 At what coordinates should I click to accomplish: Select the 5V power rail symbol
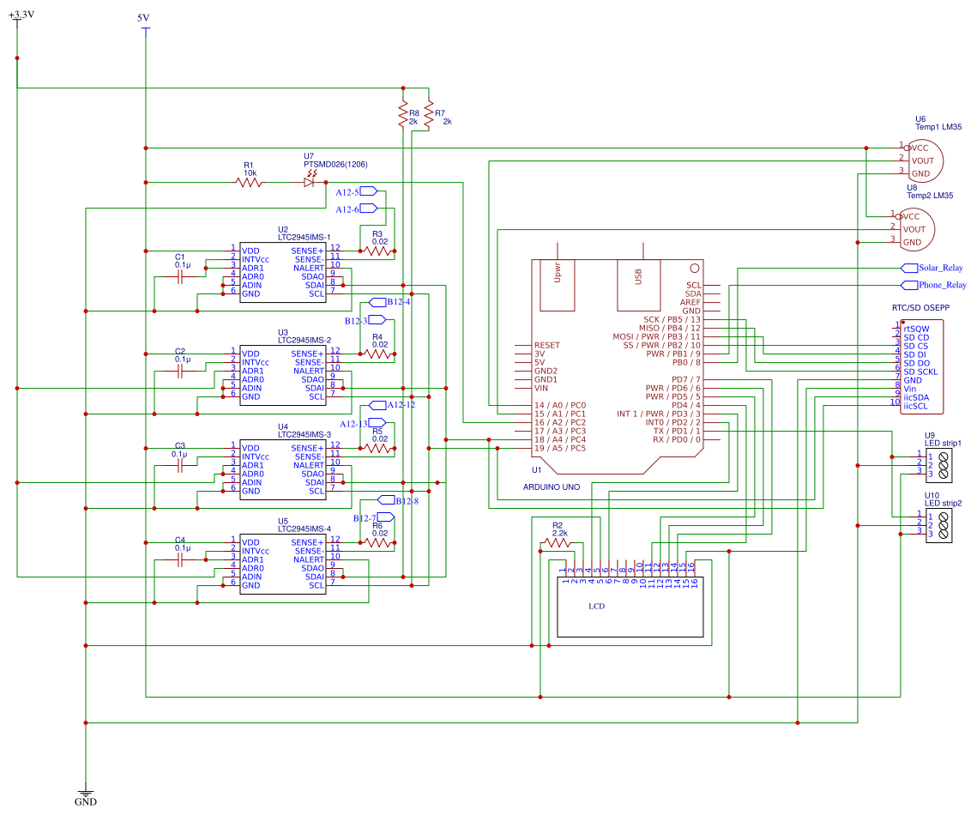pos(145,30)
